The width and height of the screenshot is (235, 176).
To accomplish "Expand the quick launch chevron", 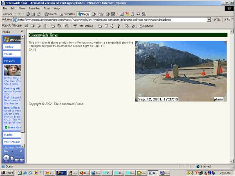I will [40, 172].
